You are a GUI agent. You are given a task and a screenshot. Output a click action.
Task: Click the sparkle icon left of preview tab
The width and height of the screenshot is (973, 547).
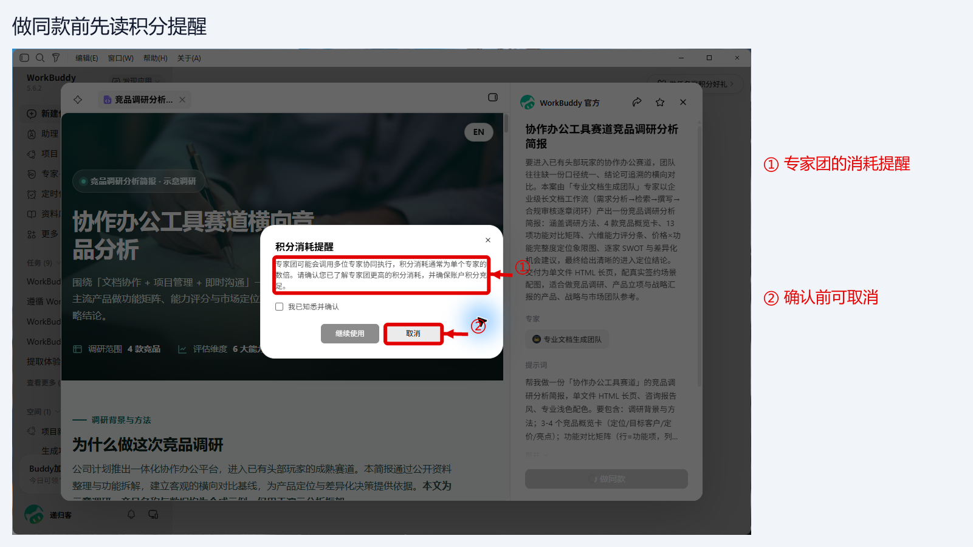[78, 100]
